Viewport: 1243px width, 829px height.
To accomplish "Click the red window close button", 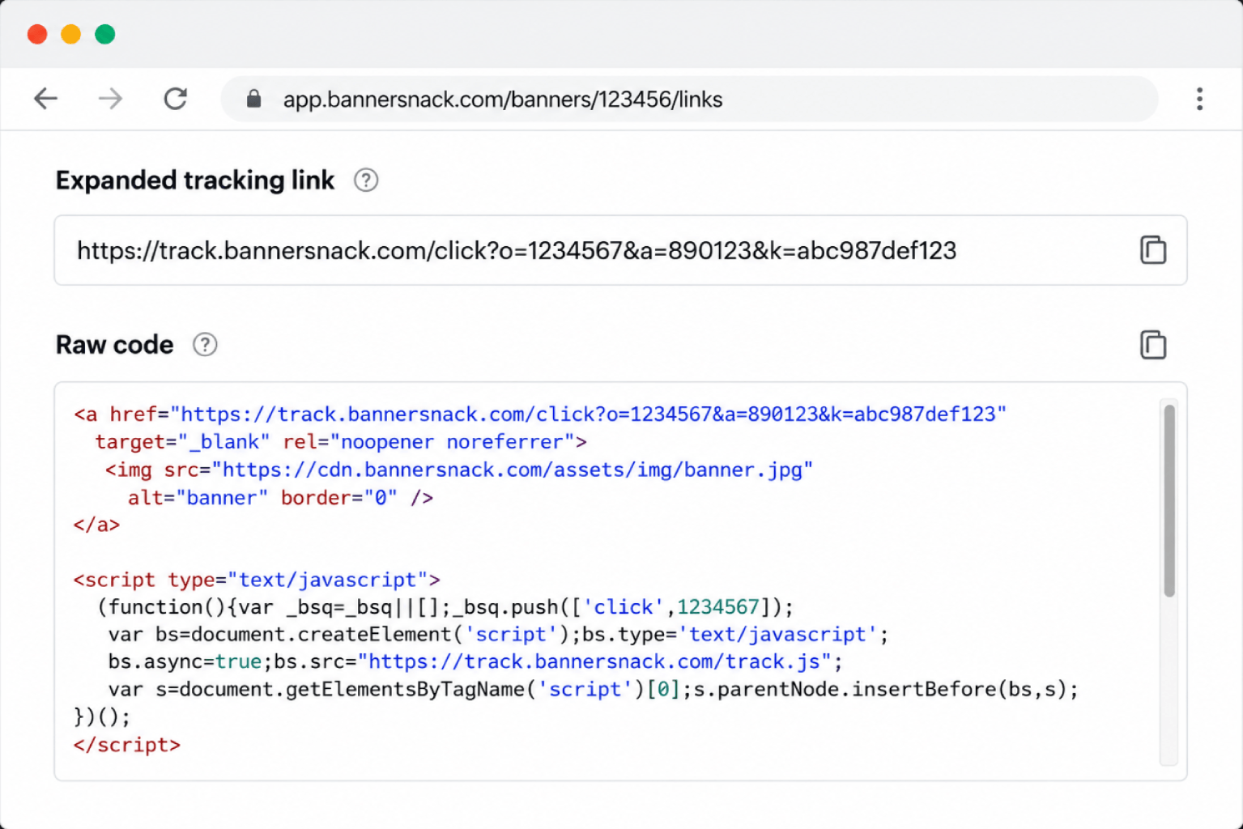I will coord(37,34).
